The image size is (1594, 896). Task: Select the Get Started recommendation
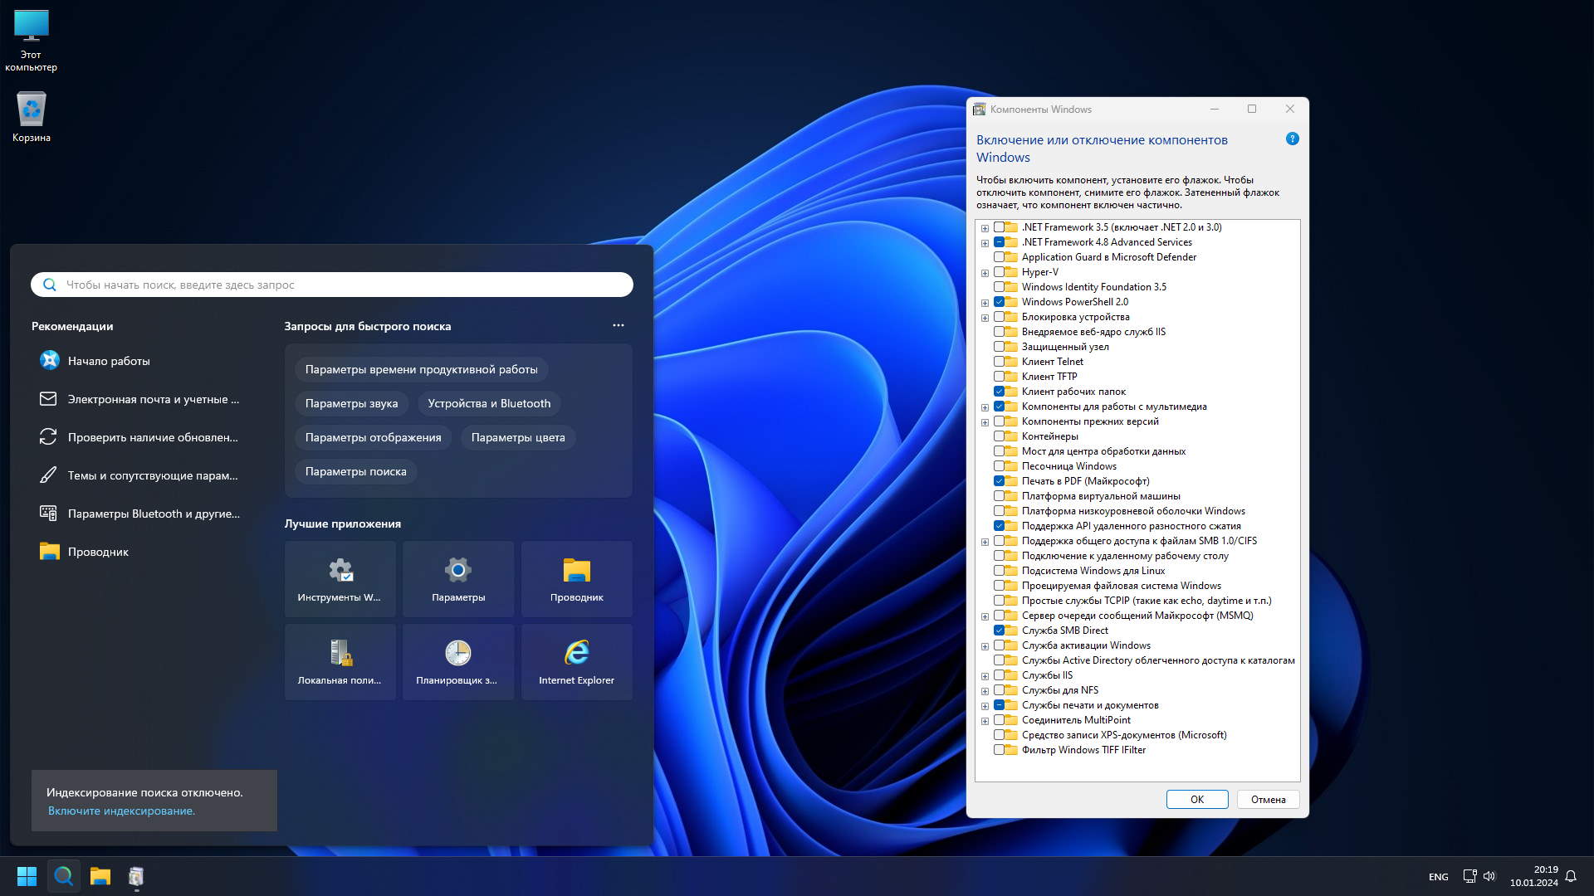109,361
